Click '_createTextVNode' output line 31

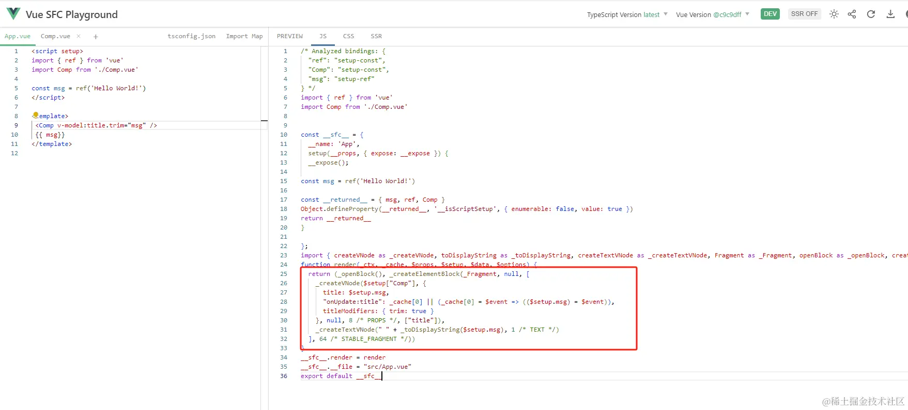pos(437,330)
